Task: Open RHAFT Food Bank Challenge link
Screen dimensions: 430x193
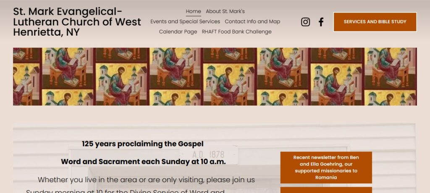Action: tap(236, 31)
